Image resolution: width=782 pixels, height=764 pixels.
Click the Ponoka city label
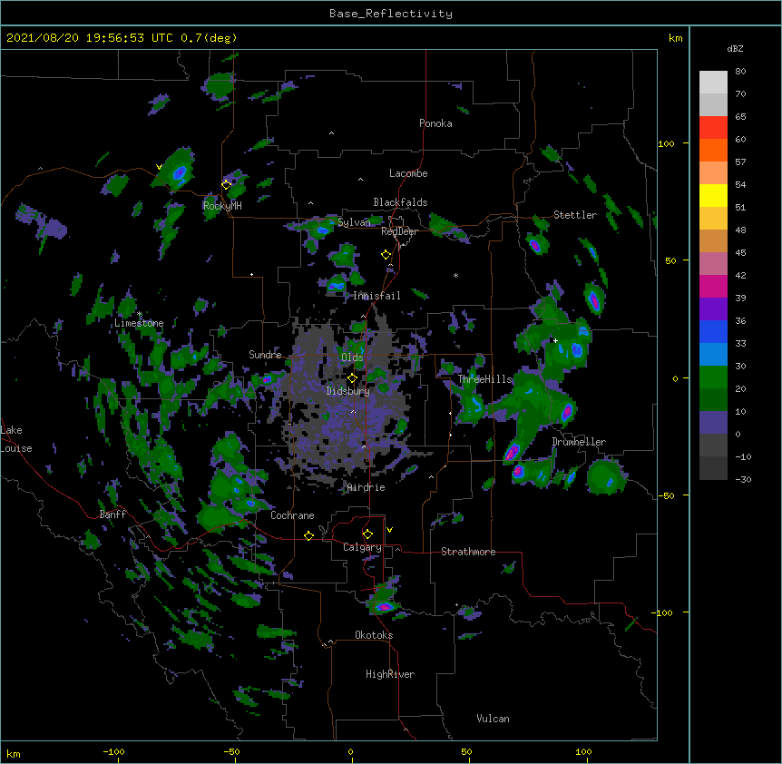[435, 123]
